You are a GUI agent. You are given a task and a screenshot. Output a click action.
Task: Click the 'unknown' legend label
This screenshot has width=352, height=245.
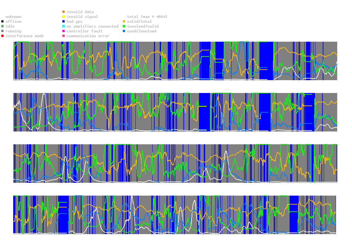tap(14, 17)
